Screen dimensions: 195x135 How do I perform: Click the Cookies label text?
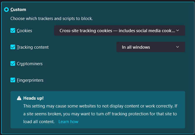pyautogui.click(x=24, y=30)
